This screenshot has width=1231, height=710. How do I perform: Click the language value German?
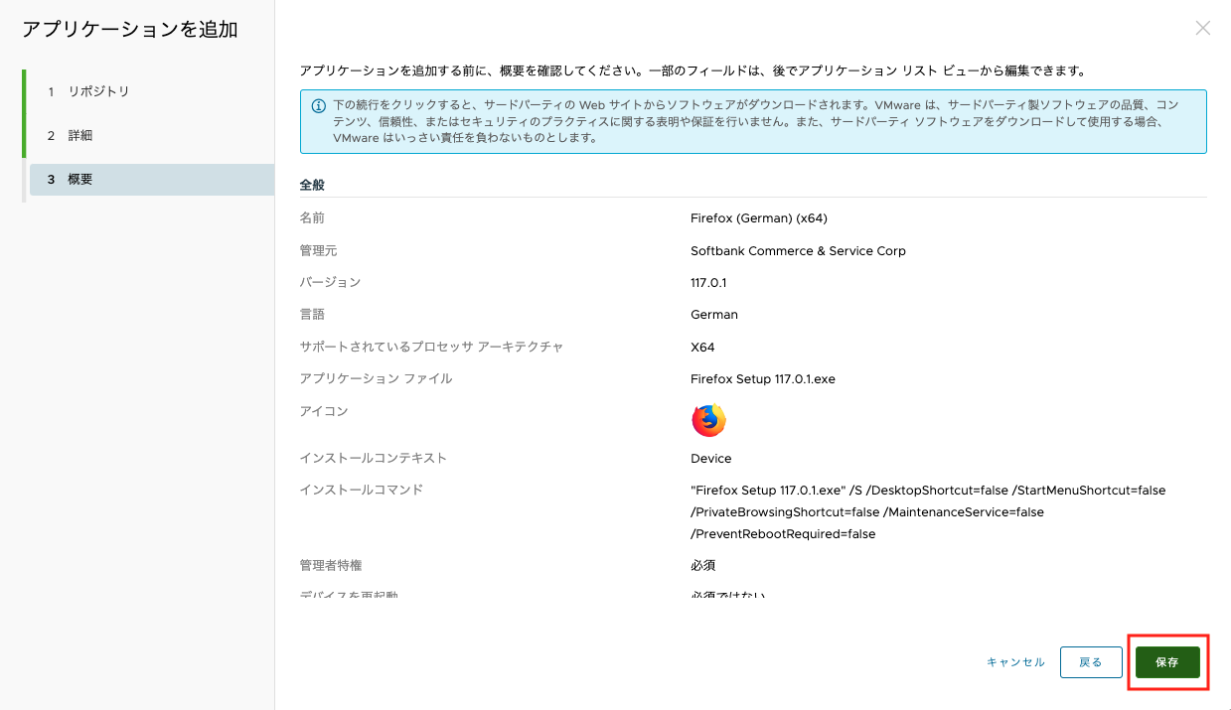(x=714, y=315)
